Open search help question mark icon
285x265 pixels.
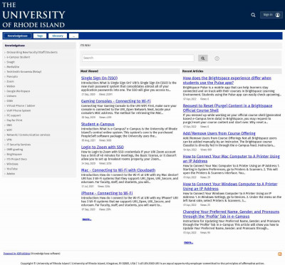point(217,58)
